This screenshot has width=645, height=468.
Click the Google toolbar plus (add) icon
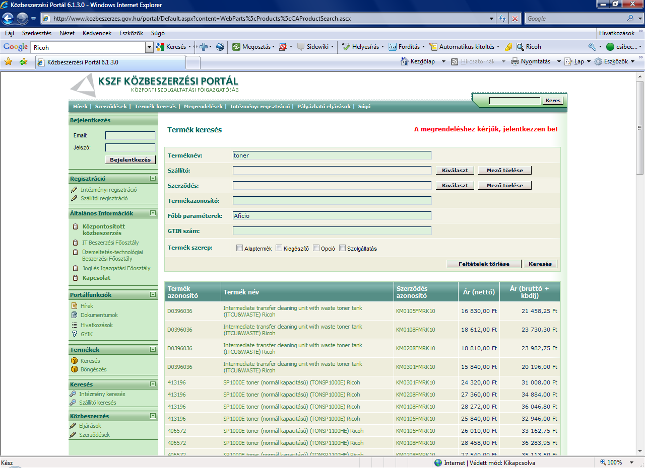[x=204, y=47]
